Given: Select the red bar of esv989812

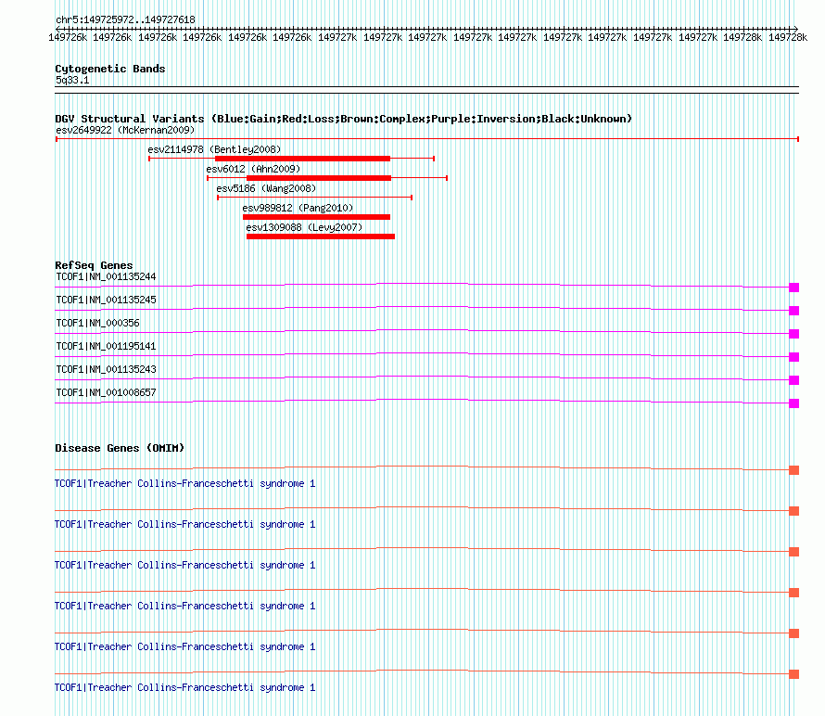Looking at the screenshot, I should (x=316, y=217).
